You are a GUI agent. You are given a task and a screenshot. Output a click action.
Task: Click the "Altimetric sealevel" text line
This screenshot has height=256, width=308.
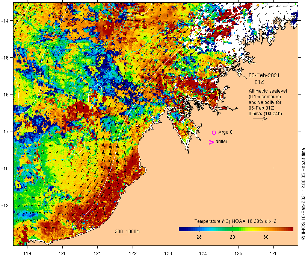click(268, 91)
